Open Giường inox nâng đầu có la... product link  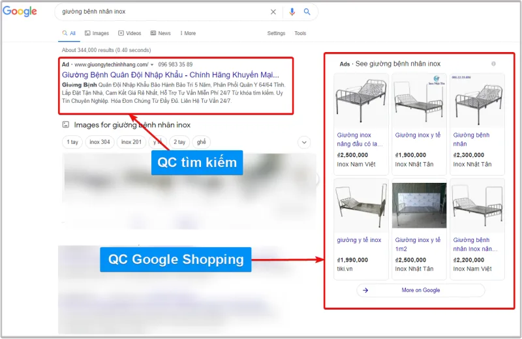[x=360, y=139]
